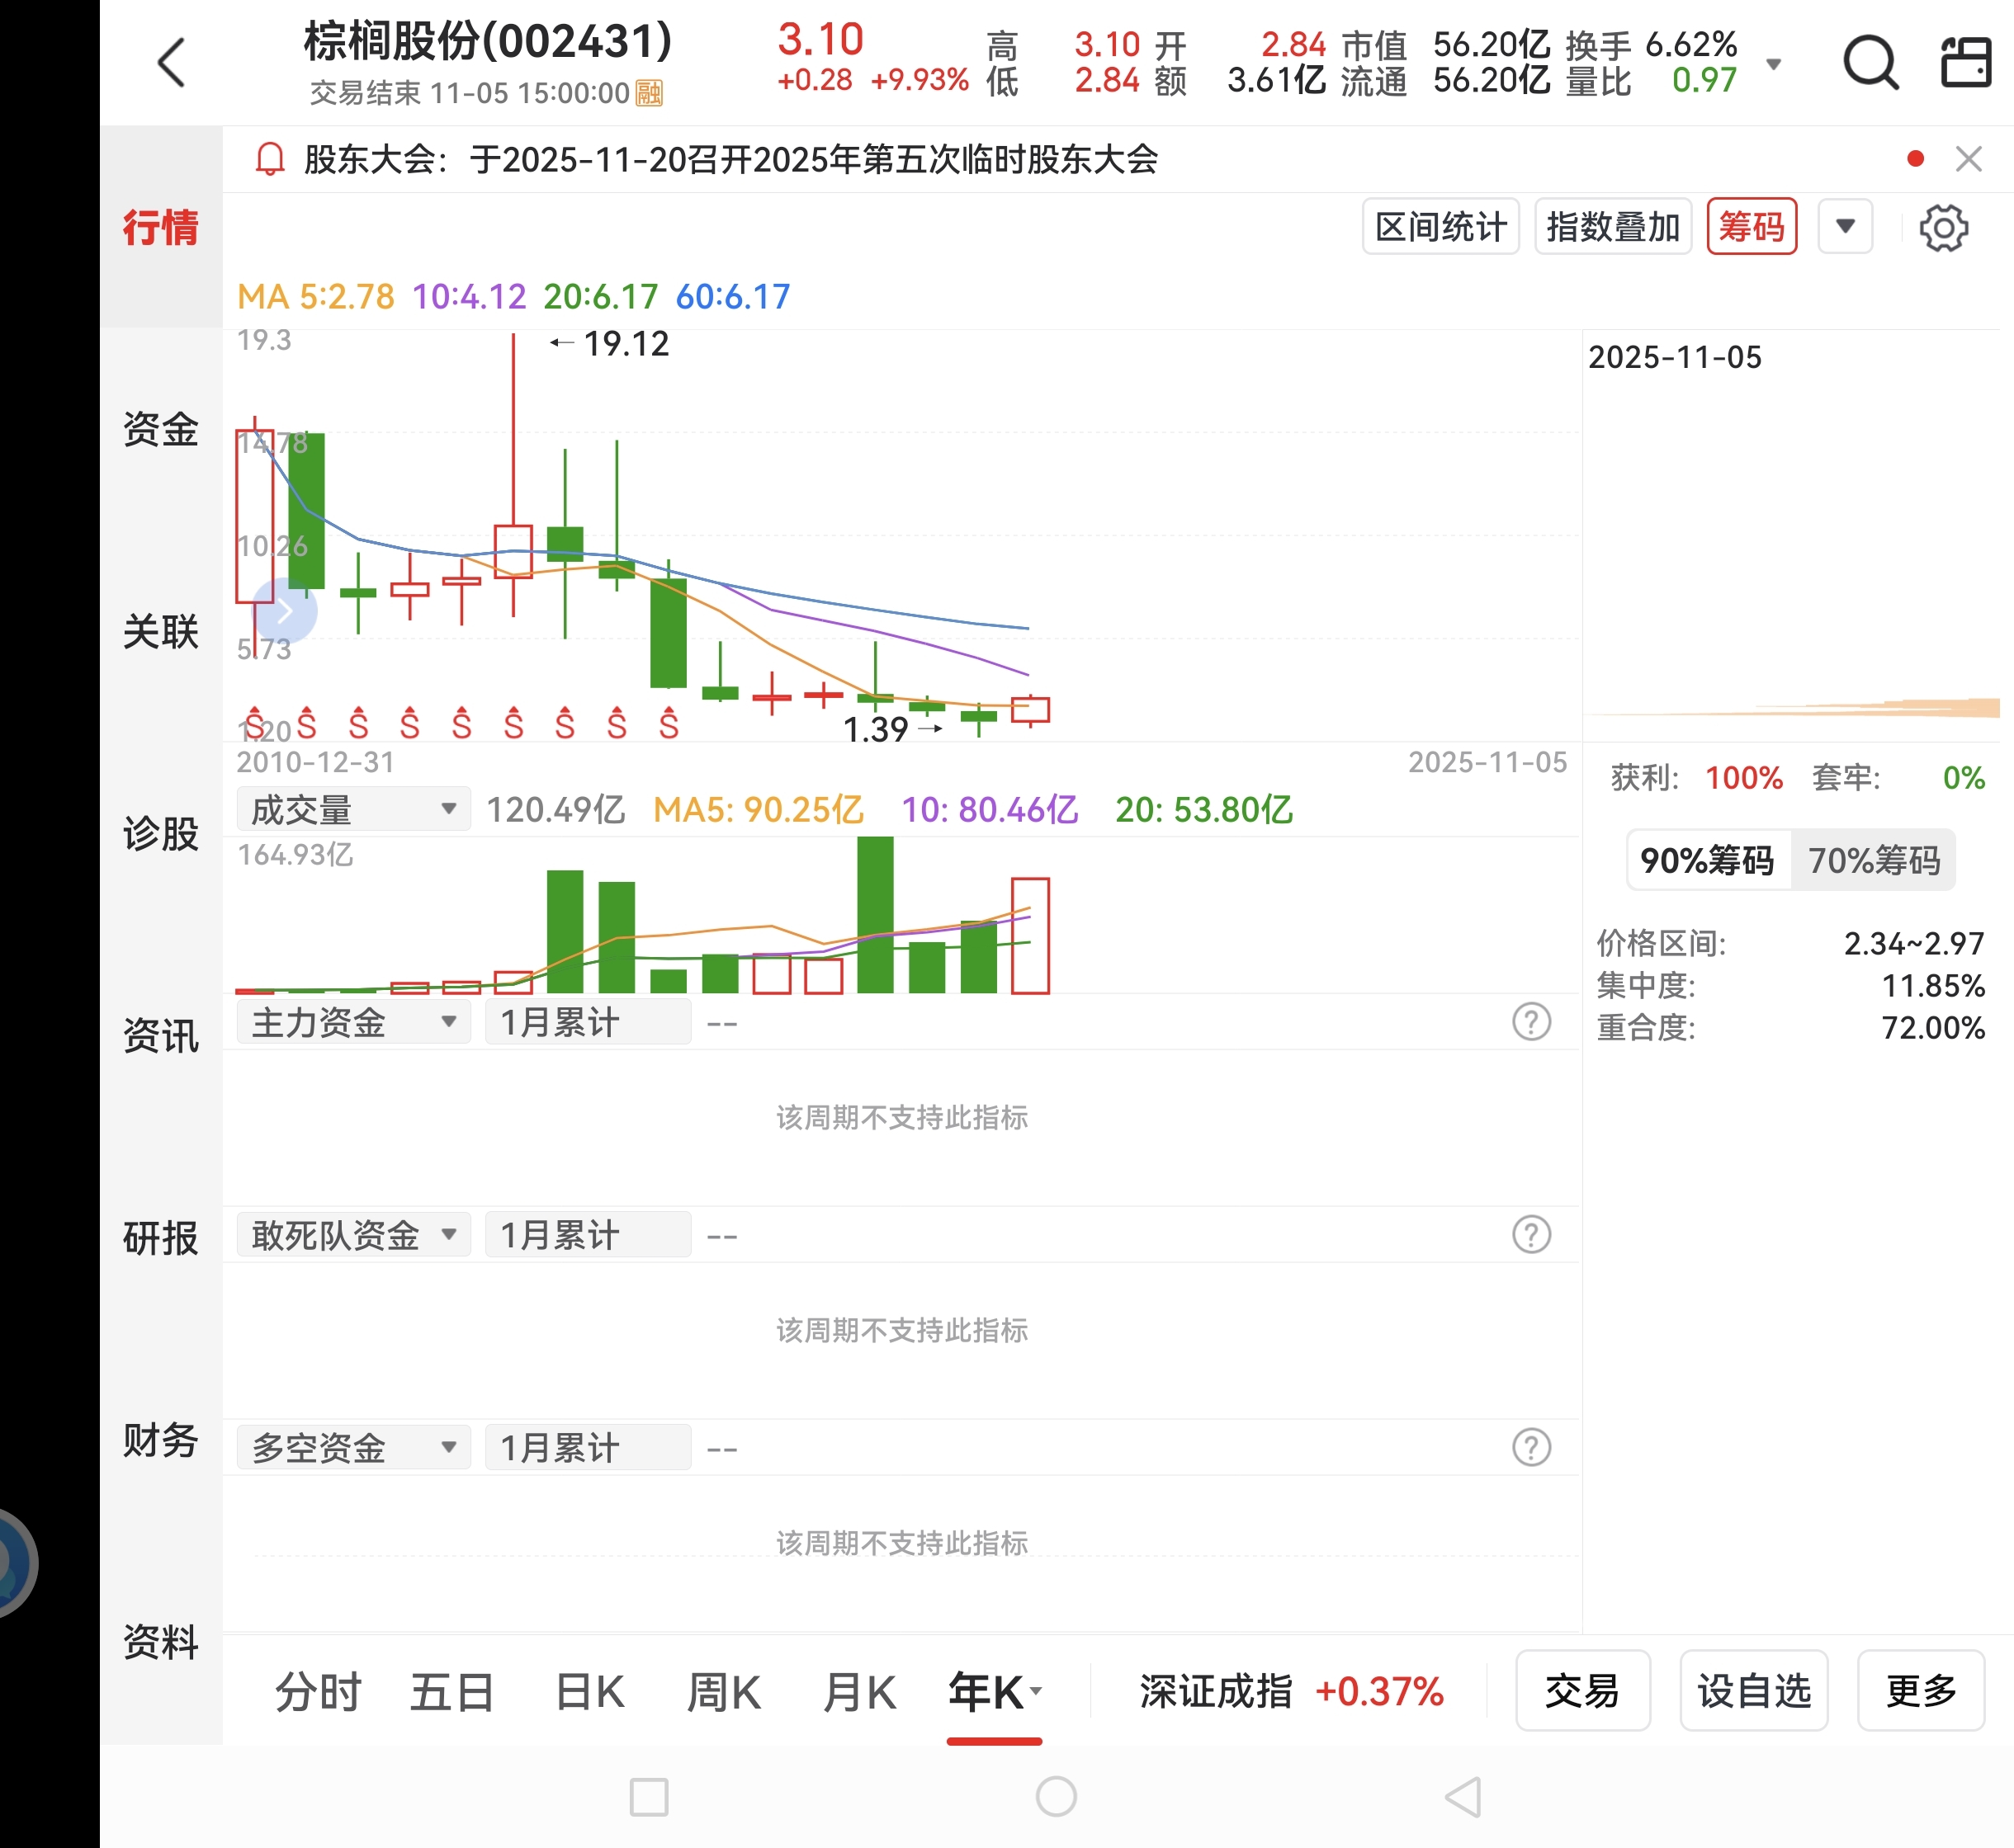Tap the notification bell icon

point(269,159)
